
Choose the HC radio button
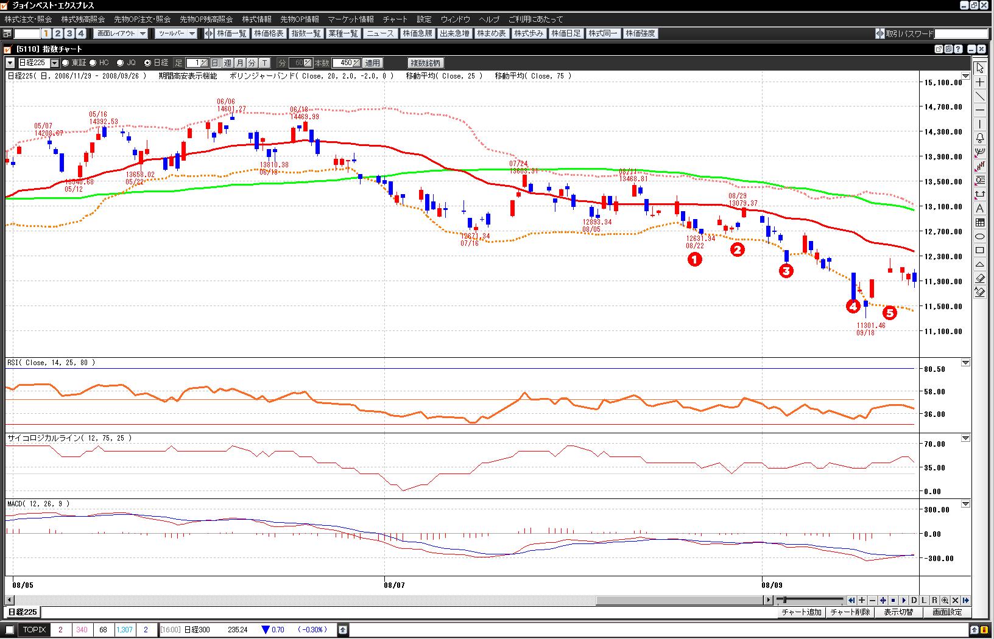[x=93, y=63]
